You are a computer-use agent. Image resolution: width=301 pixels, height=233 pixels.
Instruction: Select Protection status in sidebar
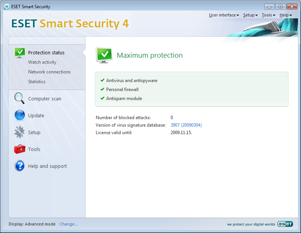click(46, 53)
